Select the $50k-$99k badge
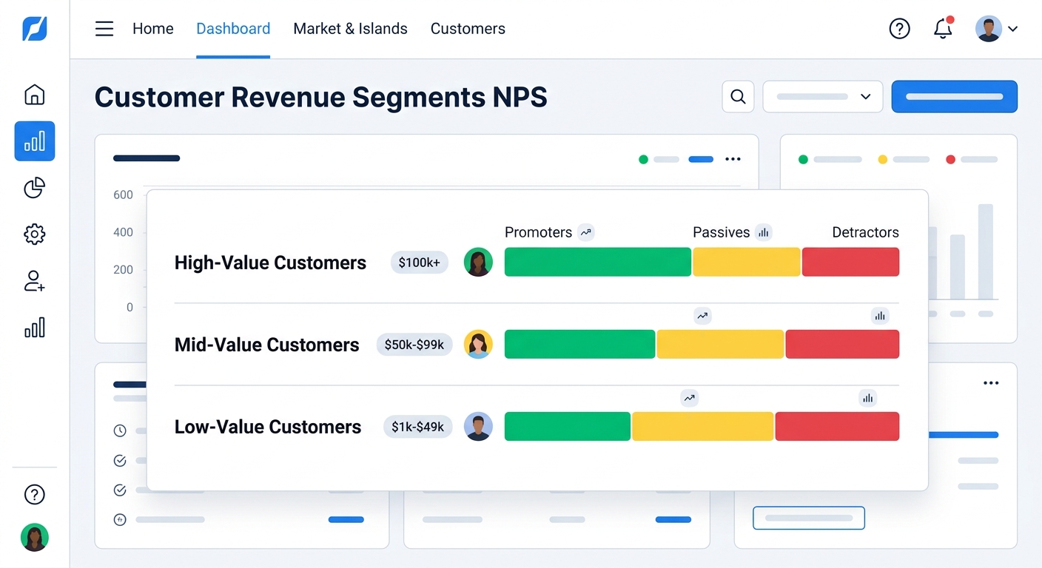This screenshot has height=568, width=1042. (414, 345)
